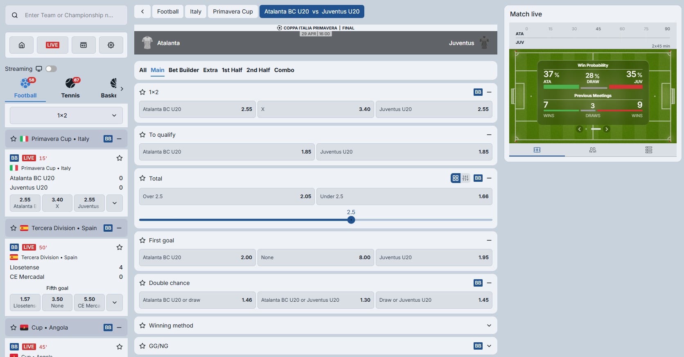Go to Italy breadcrumb

tap(196, 11)
